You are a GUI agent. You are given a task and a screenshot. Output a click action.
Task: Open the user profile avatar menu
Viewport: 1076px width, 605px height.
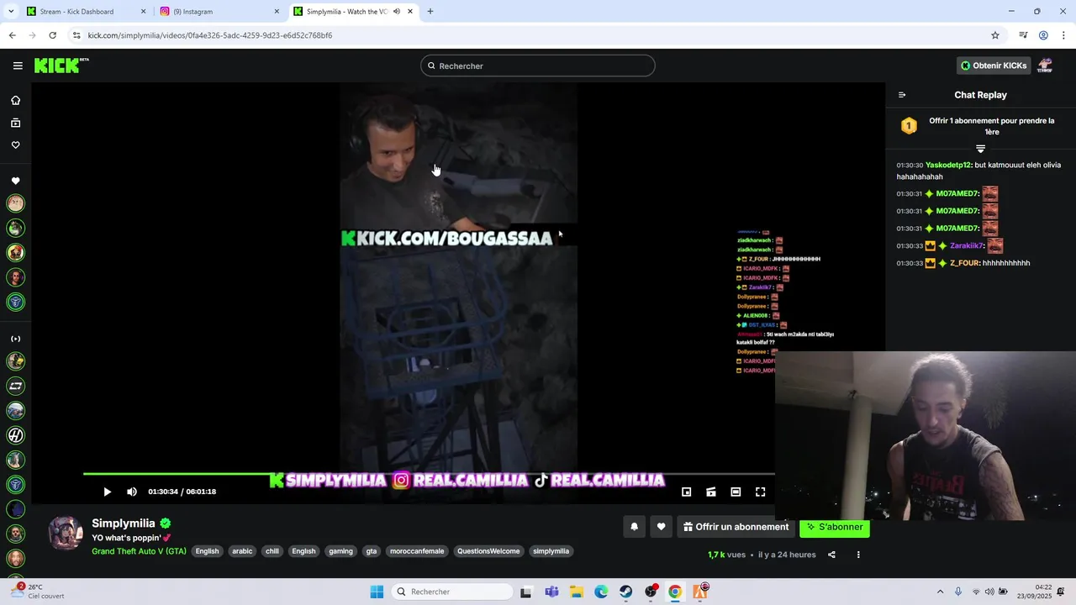click(1045, 66)
